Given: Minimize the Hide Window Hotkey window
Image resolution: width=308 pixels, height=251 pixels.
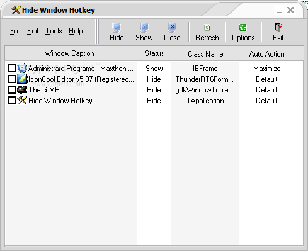Looking at the screenshot, I should 280,10.
